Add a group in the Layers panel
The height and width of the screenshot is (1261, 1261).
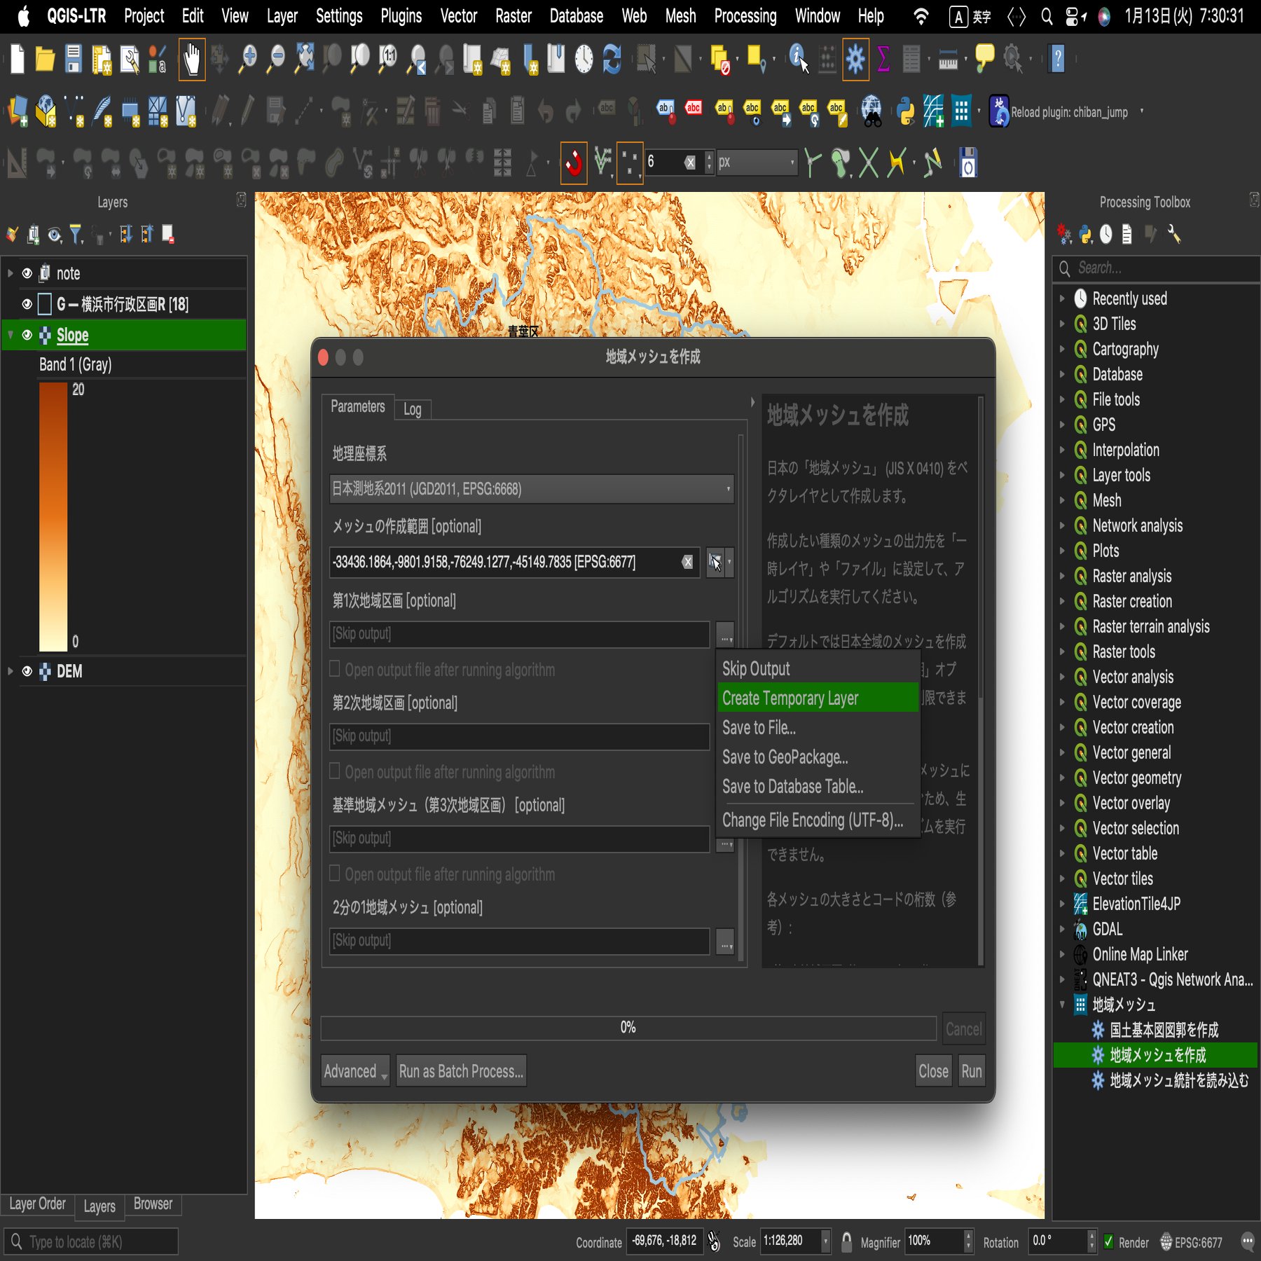click(x=33, y=234)
